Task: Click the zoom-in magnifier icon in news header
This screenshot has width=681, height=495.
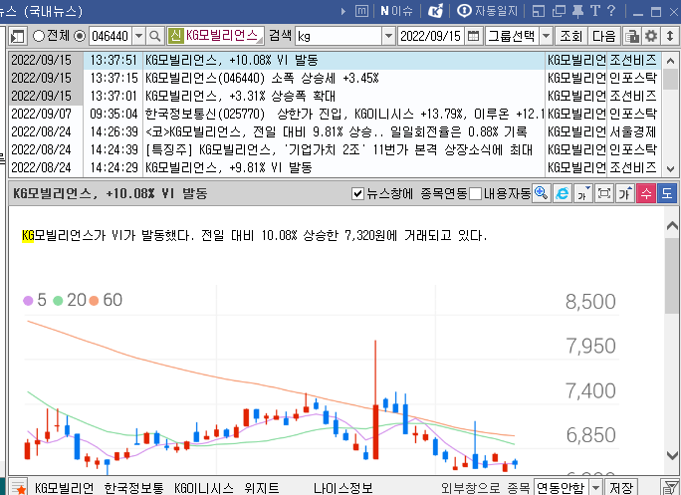Action: [x=542, y=193]
